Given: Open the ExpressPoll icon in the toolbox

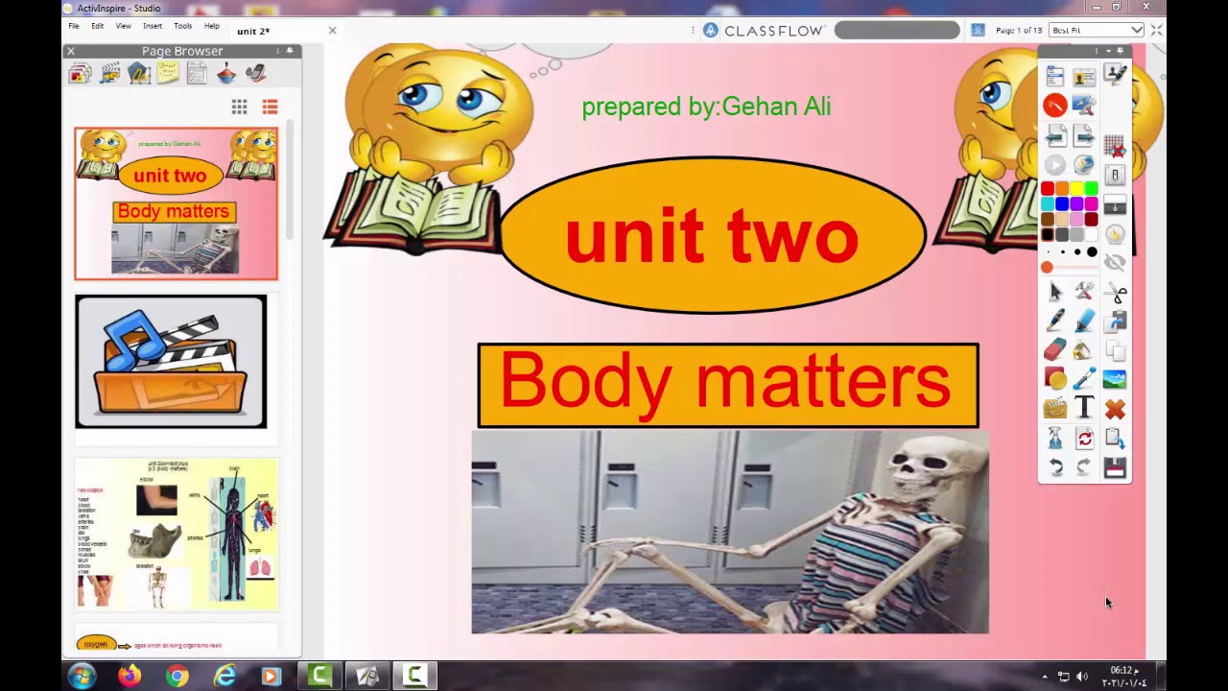Looking at the screenshot, I should pos(1084,165).
